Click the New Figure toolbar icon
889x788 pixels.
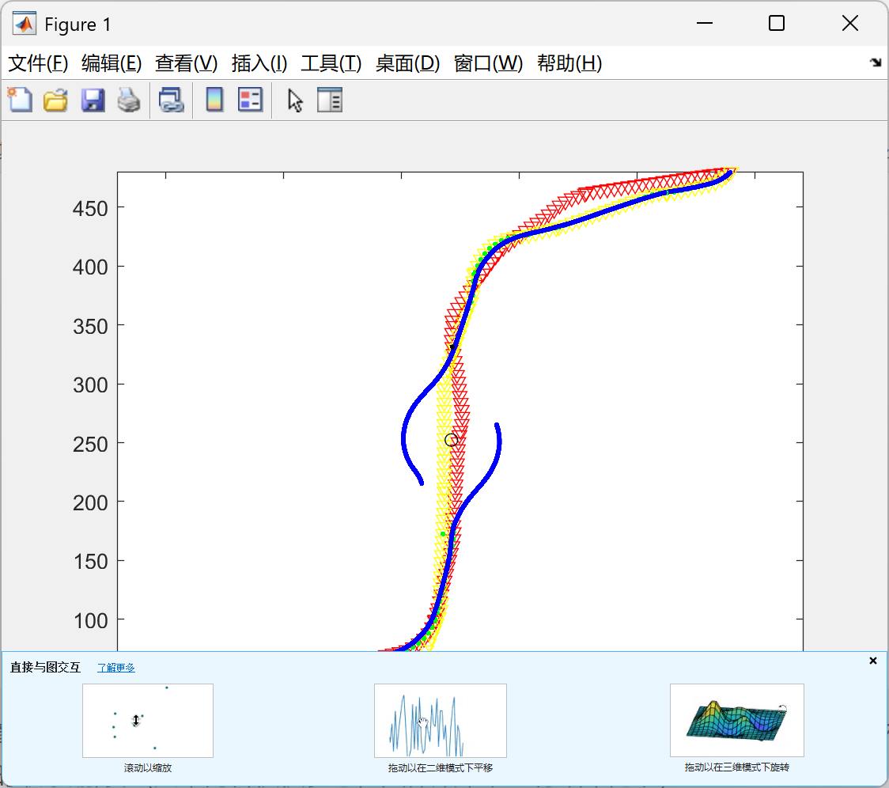(x=21, y=100)
